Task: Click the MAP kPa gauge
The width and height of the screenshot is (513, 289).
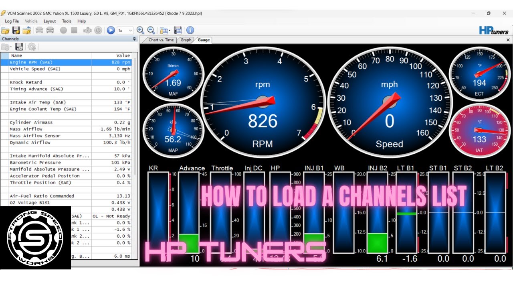Action: pos(173,130)
